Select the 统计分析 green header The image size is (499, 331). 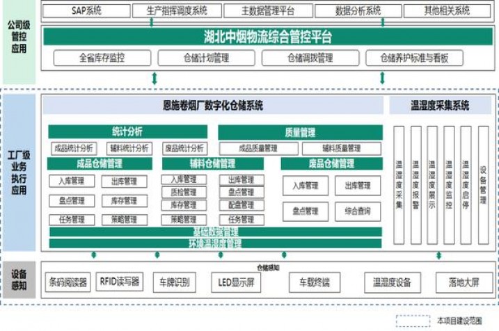127,132
